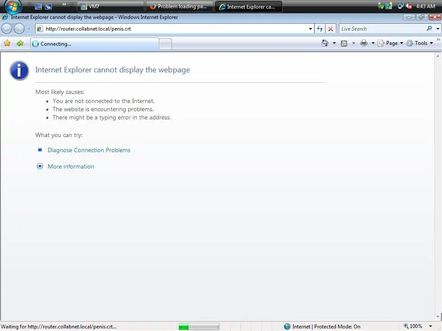442x331 pixels.
Task: Click the search magnifier icon
Action: pyautogui.click(x=429, y=28)
